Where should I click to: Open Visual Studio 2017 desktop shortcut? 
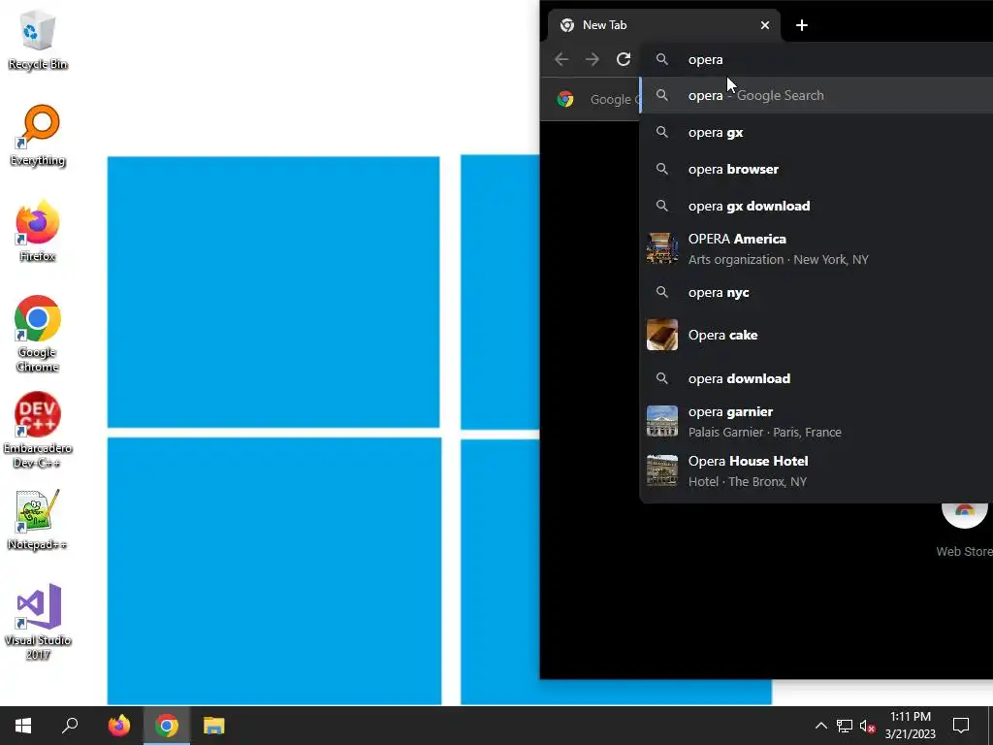coord(38,622)
